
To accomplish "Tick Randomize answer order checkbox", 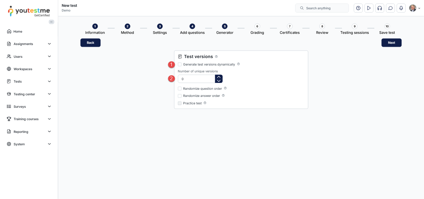I will [x=180, y=96].
